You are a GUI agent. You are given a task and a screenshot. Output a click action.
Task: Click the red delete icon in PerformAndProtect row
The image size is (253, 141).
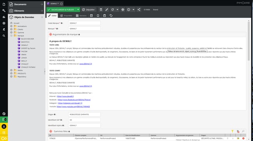(243, 138)
